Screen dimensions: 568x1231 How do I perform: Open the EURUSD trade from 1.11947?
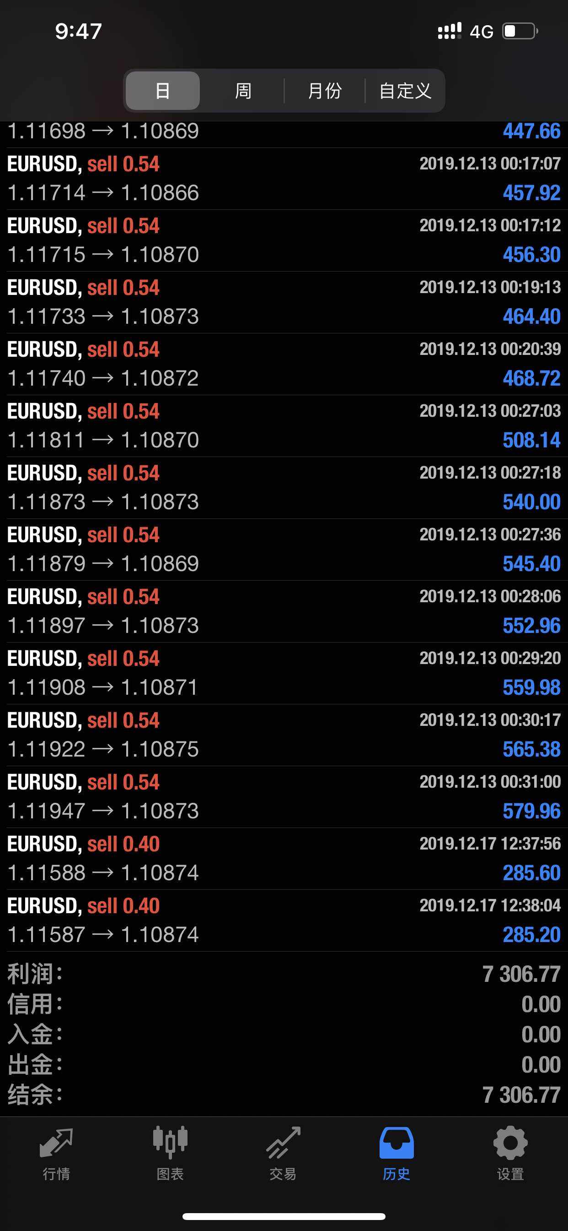point(284,796)
